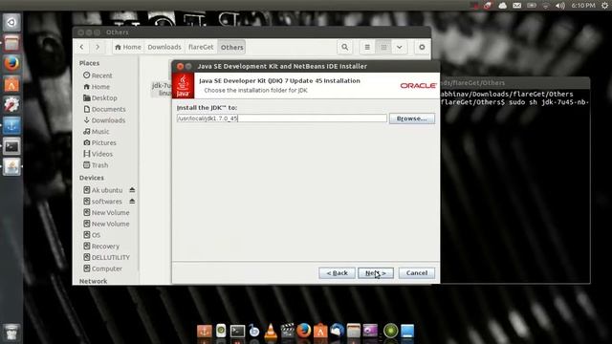
Task: Open the network indicator in top panel
Action: (x=546, y=6)
